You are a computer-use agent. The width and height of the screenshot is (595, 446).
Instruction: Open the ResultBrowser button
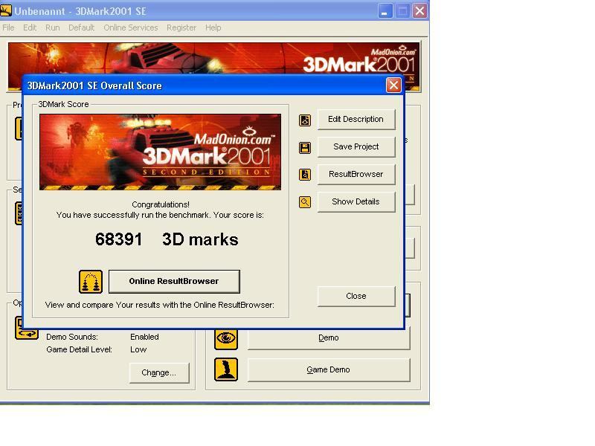[356, 175]
